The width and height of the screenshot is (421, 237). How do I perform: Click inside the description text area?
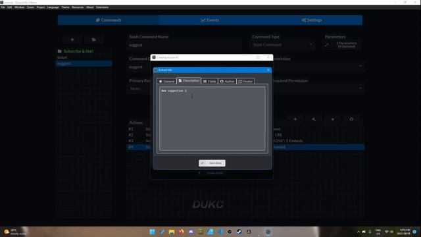click(212, 118)
